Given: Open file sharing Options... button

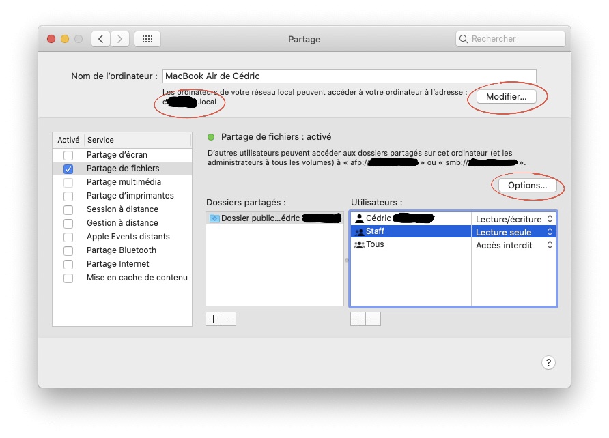Looking at the screenshot, I should tap(527, 186).
